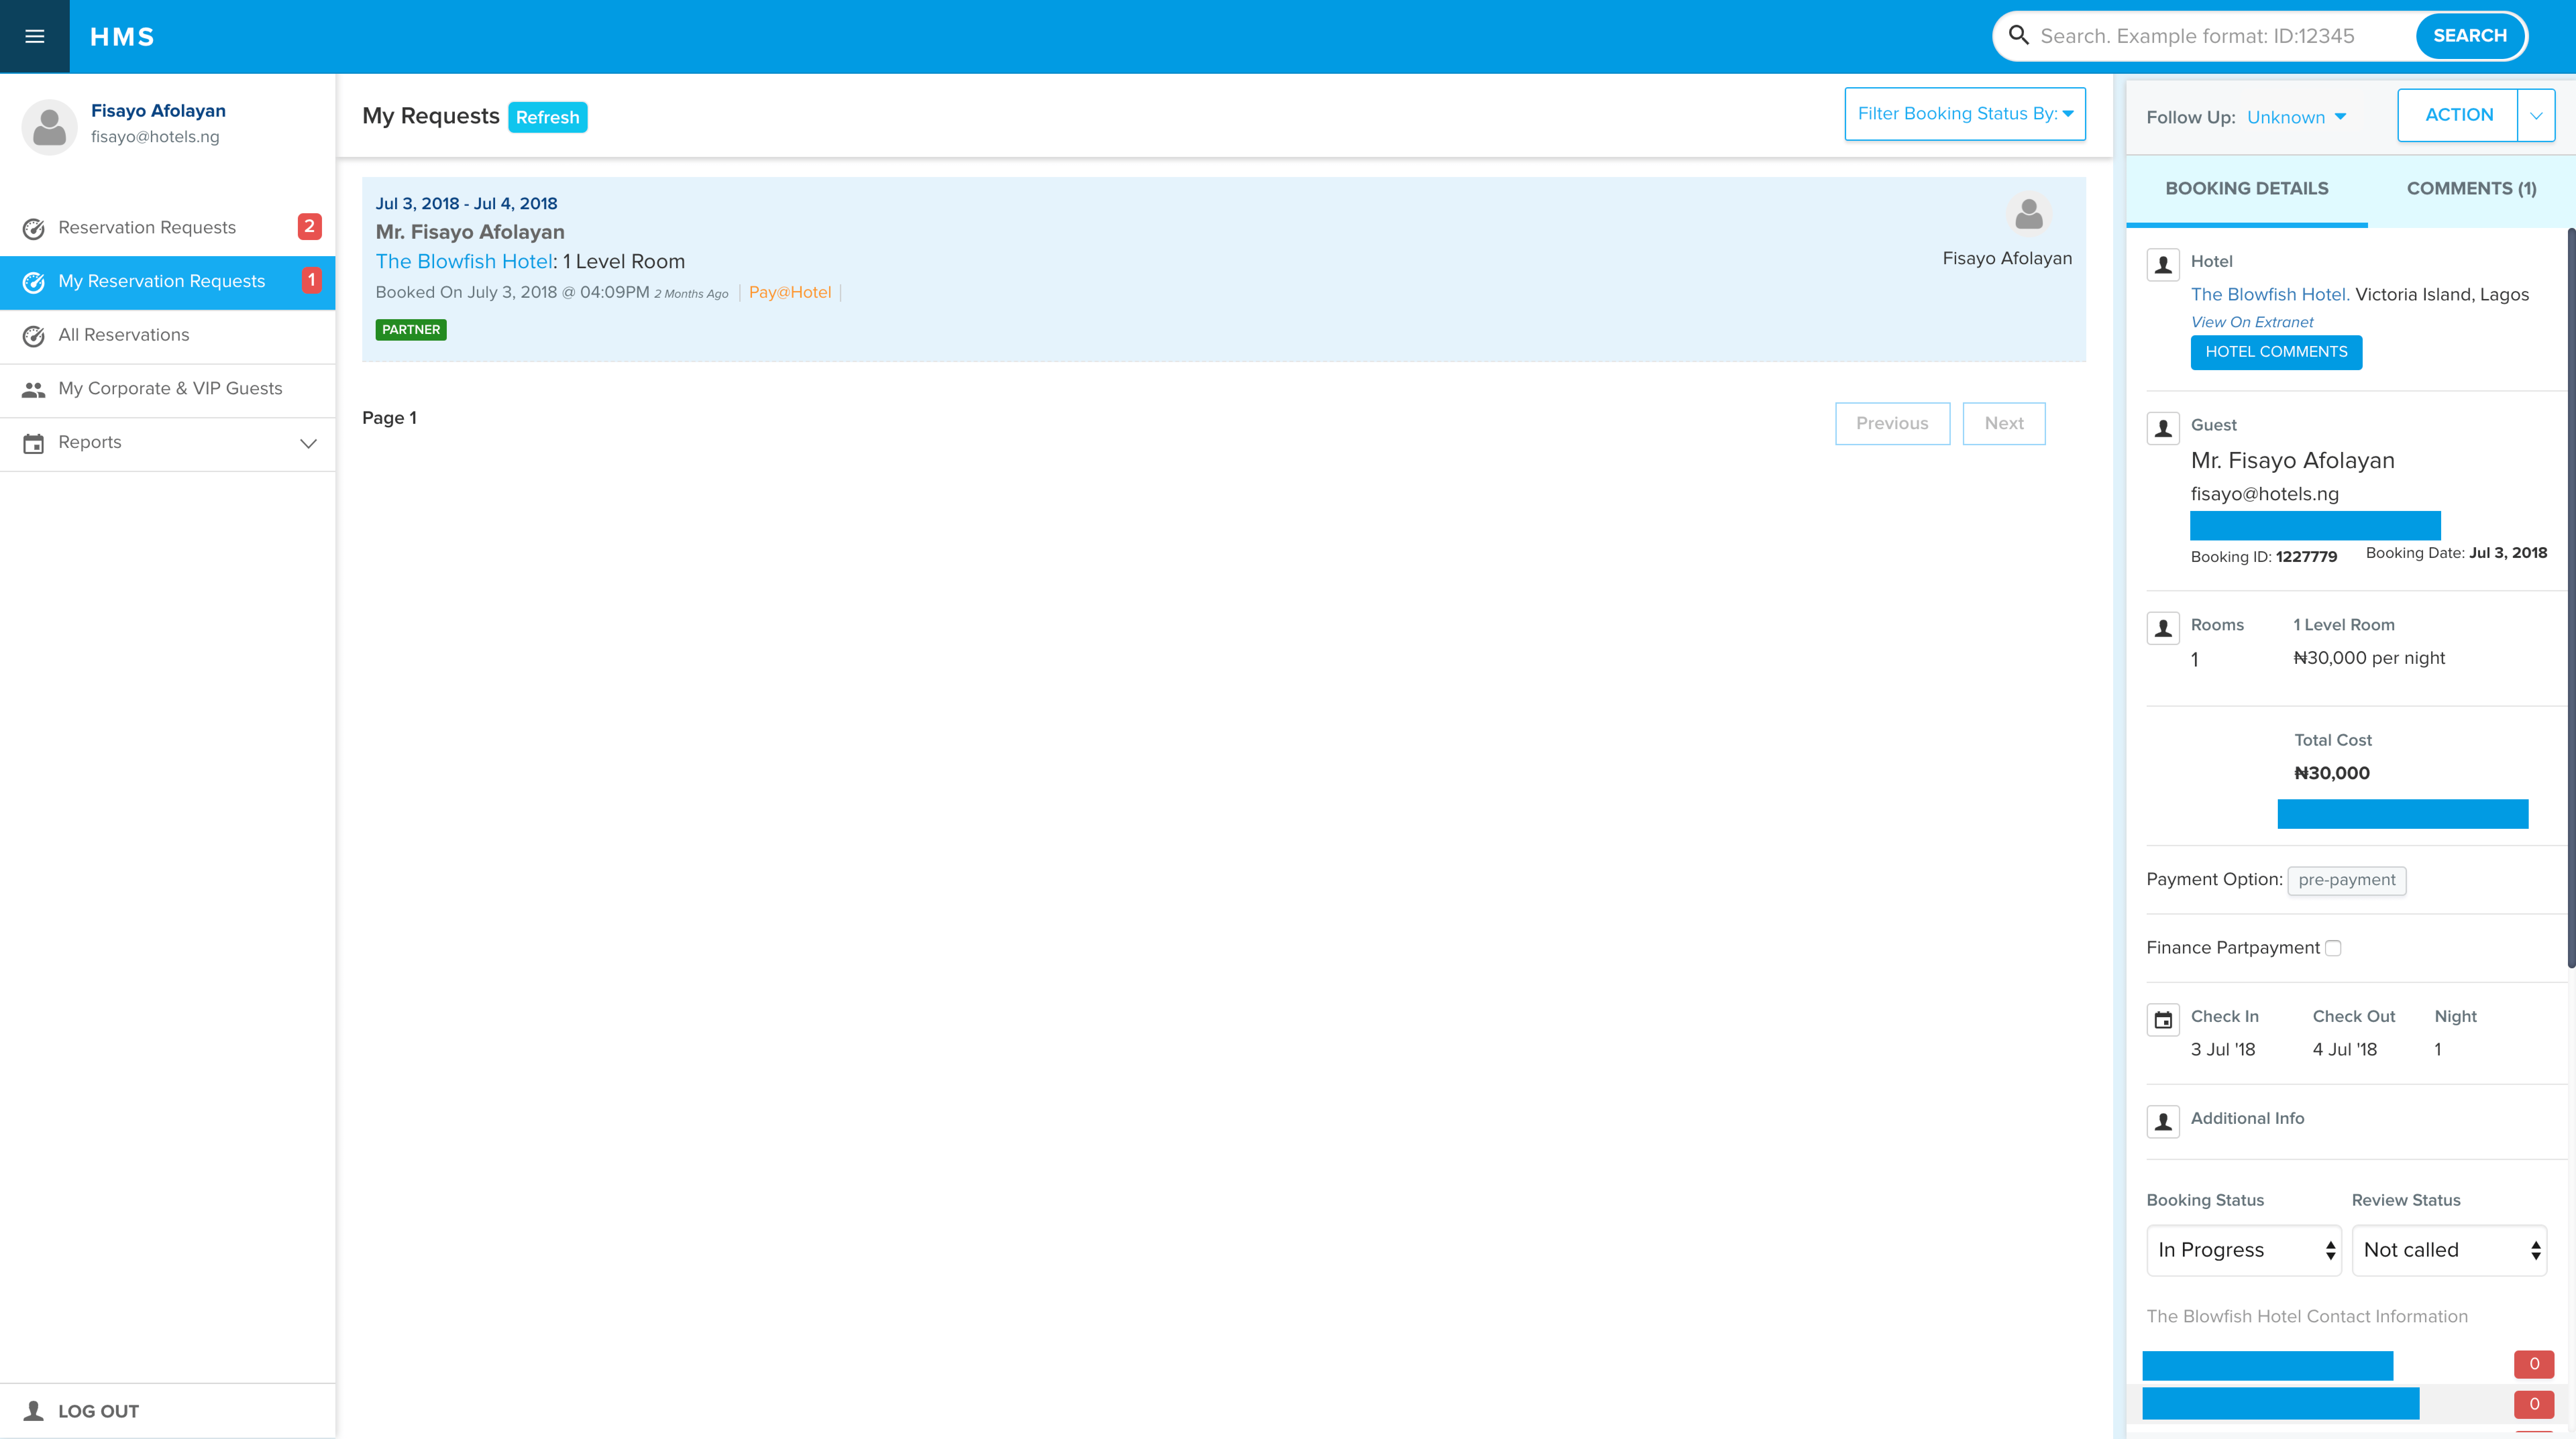
Task: Click agent avatar on the booking card
Action: 2028,214
